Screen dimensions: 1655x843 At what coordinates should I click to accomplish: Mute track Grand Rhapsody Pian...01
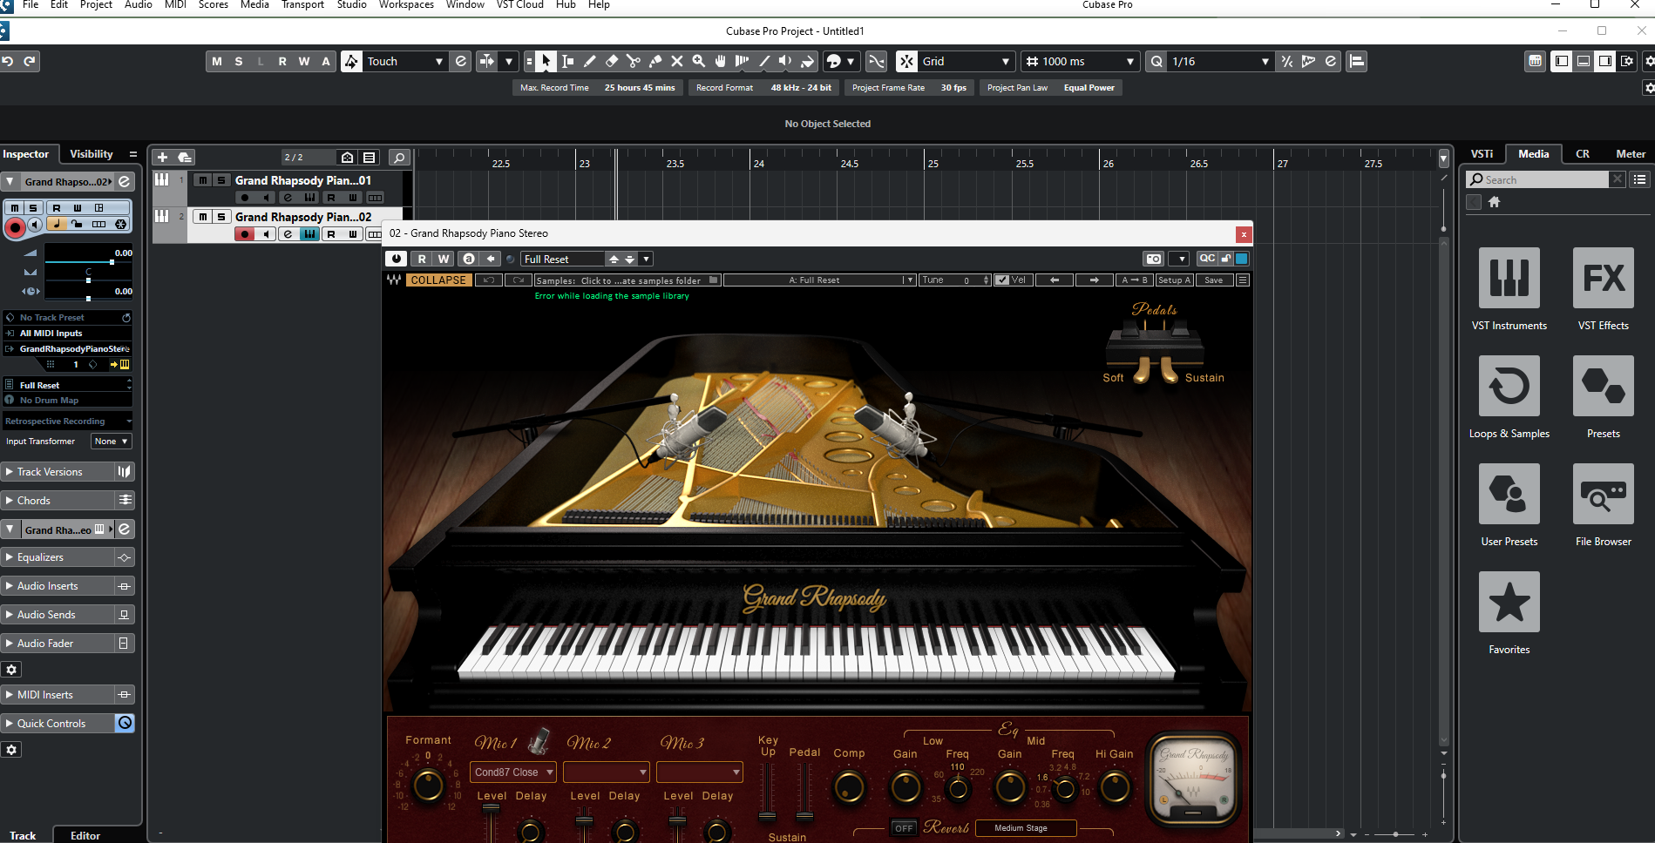click(203, 180)
